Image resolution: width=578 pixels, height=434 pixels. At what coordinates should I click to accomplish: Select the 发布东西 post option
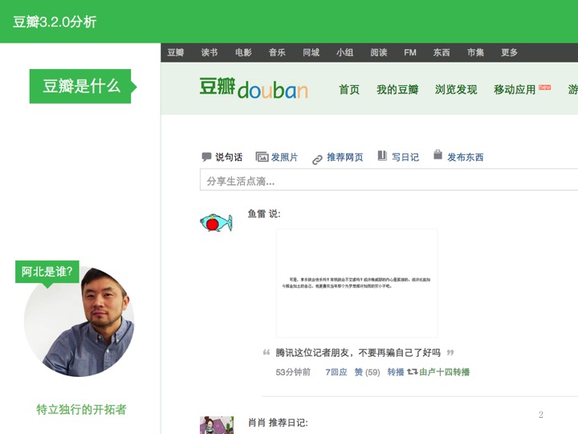[465, 158]
